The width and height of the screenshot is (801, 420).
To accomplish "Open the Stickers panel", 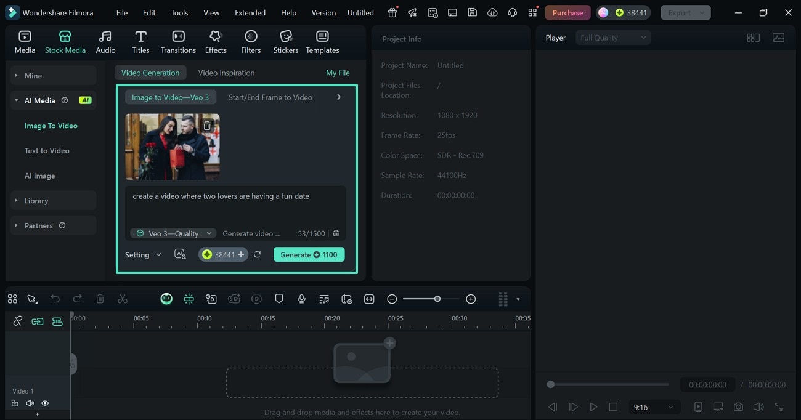I will tap(285, 41).
